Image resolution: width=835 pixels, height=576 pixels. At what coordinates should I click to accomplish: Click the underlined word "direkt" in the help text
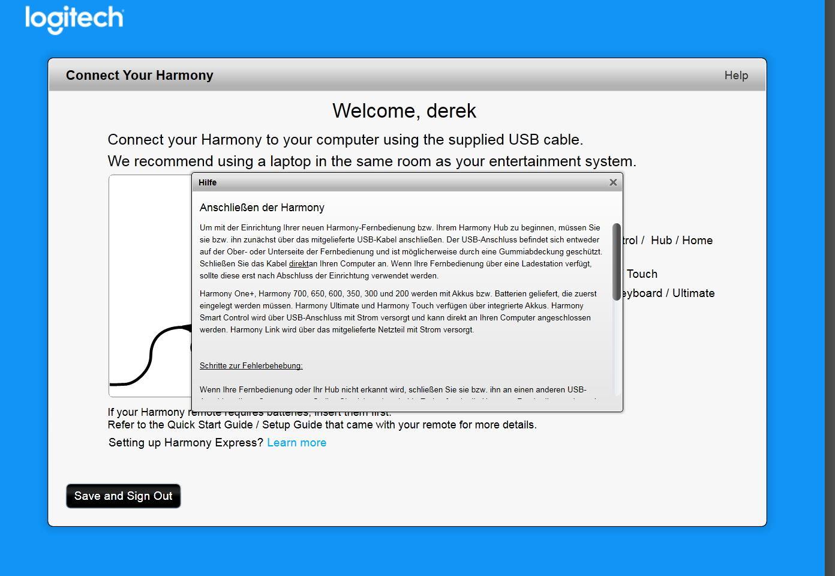(299, 263)
